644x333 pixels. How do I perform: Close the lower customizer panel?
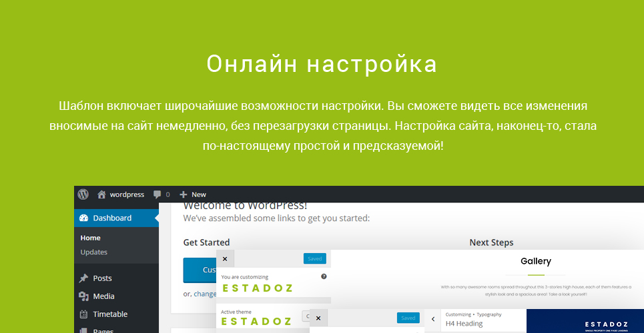coord(318,318)
